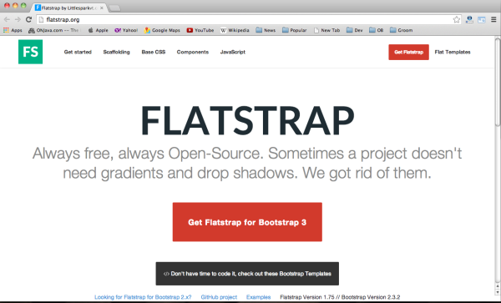
Task: Click the vertical scrollbar thumb
Action: tap(498, 82)
